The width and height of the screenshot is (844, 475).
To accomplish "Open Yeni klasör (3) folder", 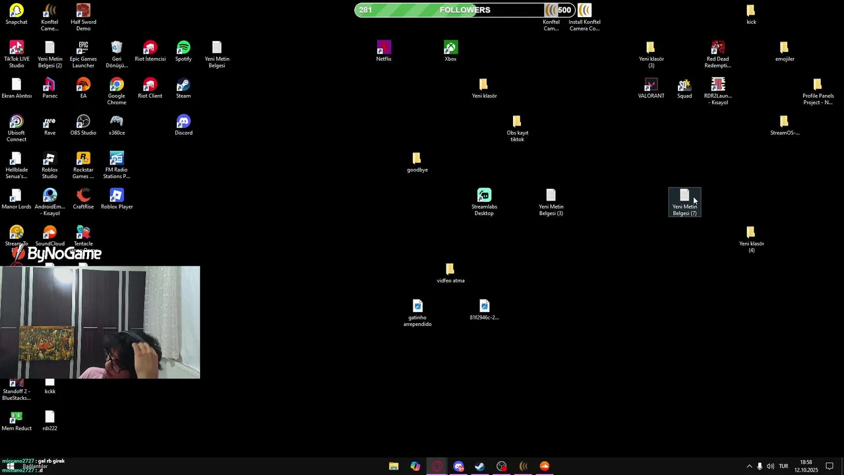I will [x=651, y=55].
